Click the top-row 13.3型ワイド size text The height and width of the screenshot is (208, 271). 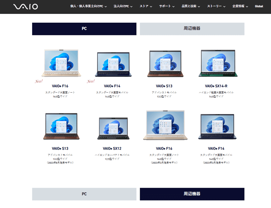[164, 96]
